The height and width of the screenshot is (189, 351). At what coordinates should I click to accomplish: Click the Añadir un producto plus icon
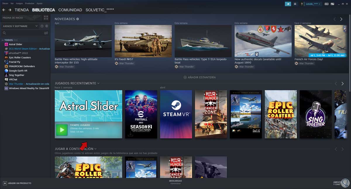coord(5,183)
